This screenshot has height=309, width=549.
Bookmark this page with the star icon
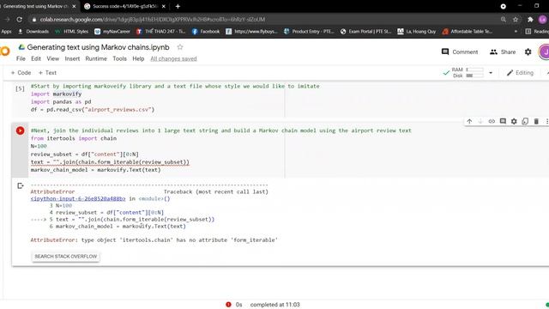coord(516,19)
